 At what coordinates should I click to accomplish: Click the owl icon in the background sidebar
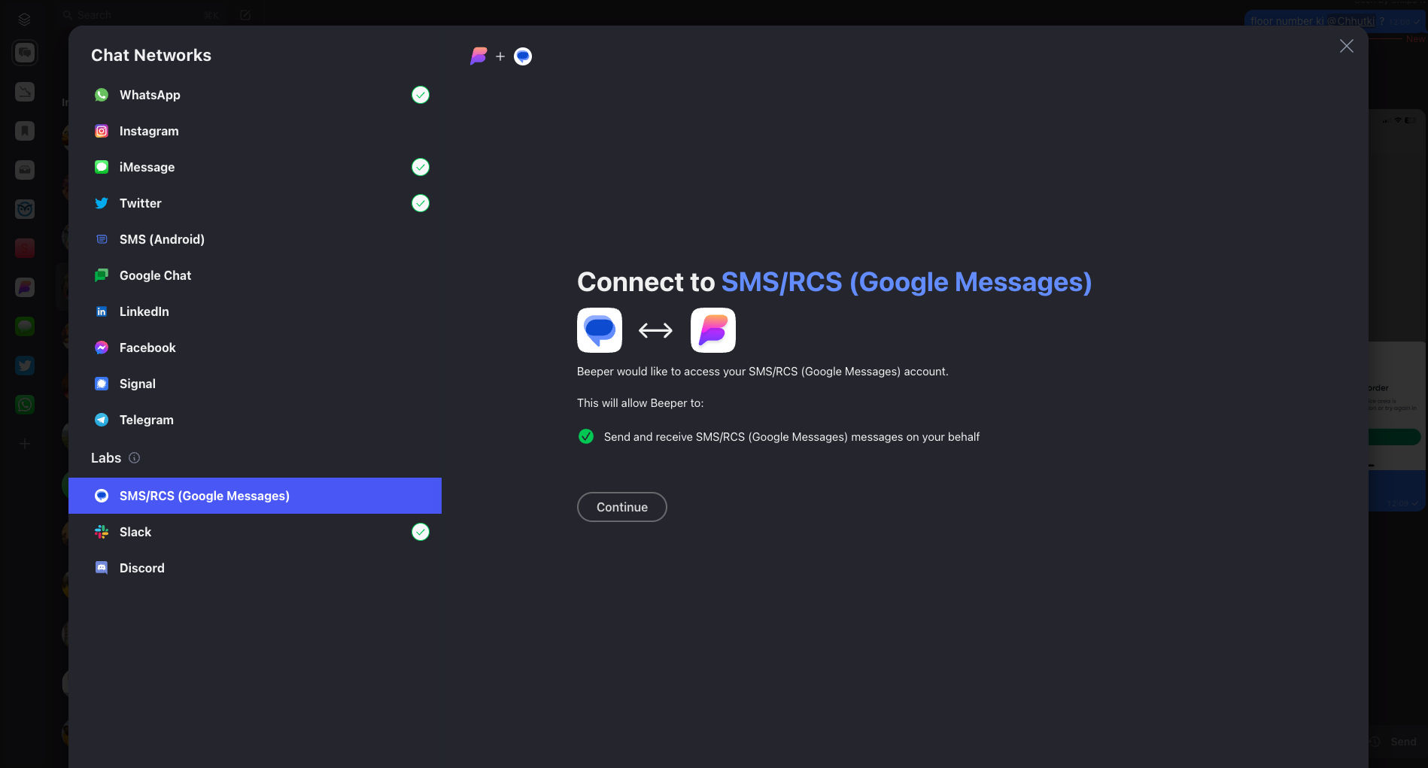point(25,209)
